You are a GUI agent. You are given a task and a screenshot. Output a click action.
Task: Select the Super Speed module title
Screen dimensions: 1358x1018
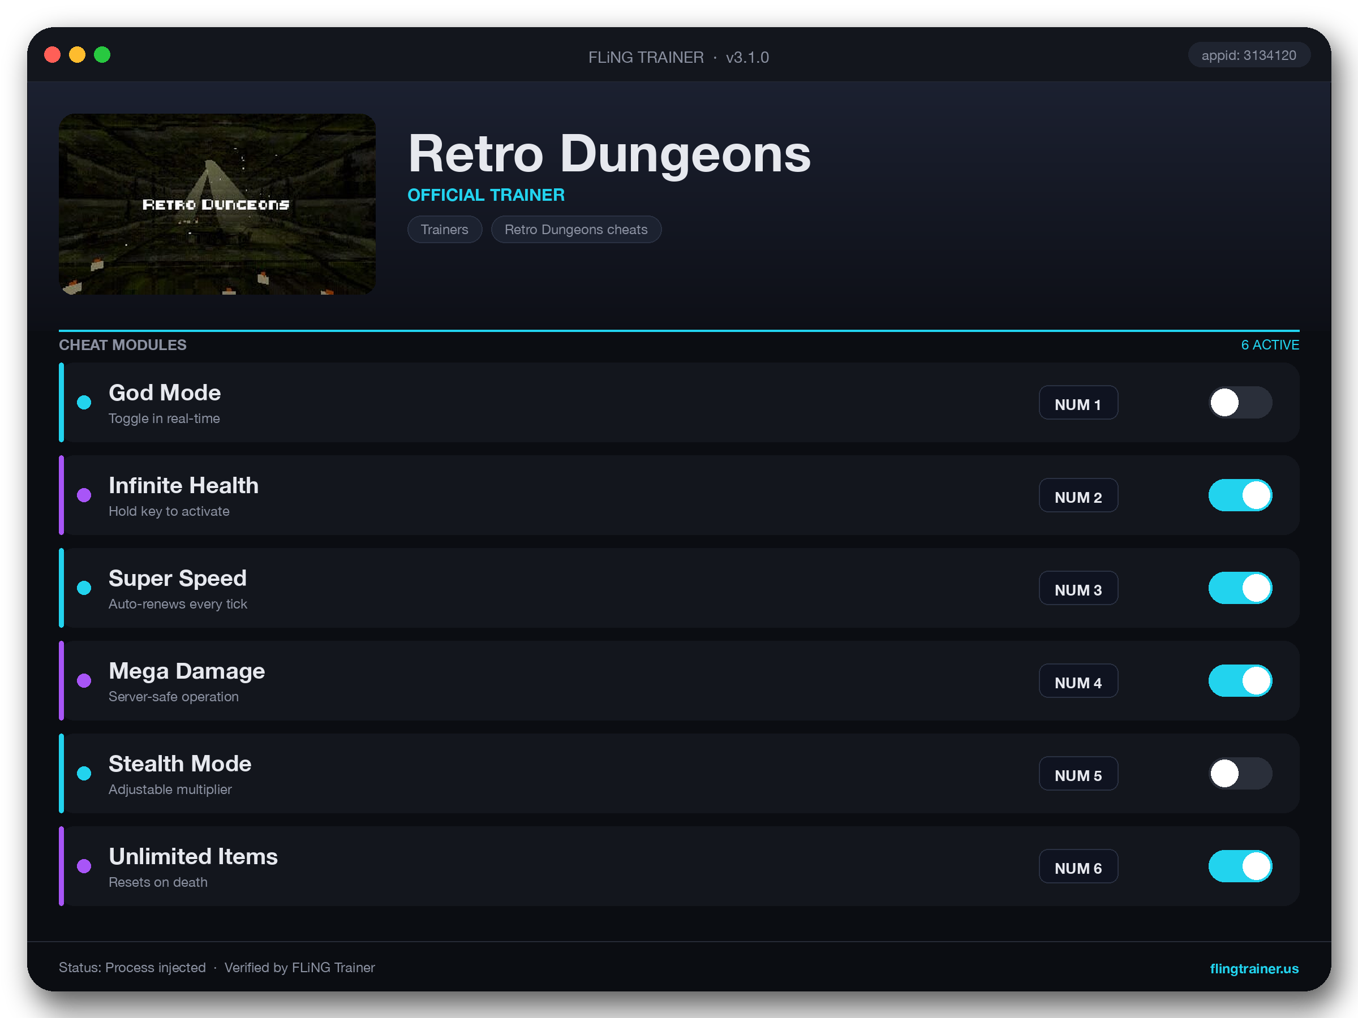coord(178,578)
